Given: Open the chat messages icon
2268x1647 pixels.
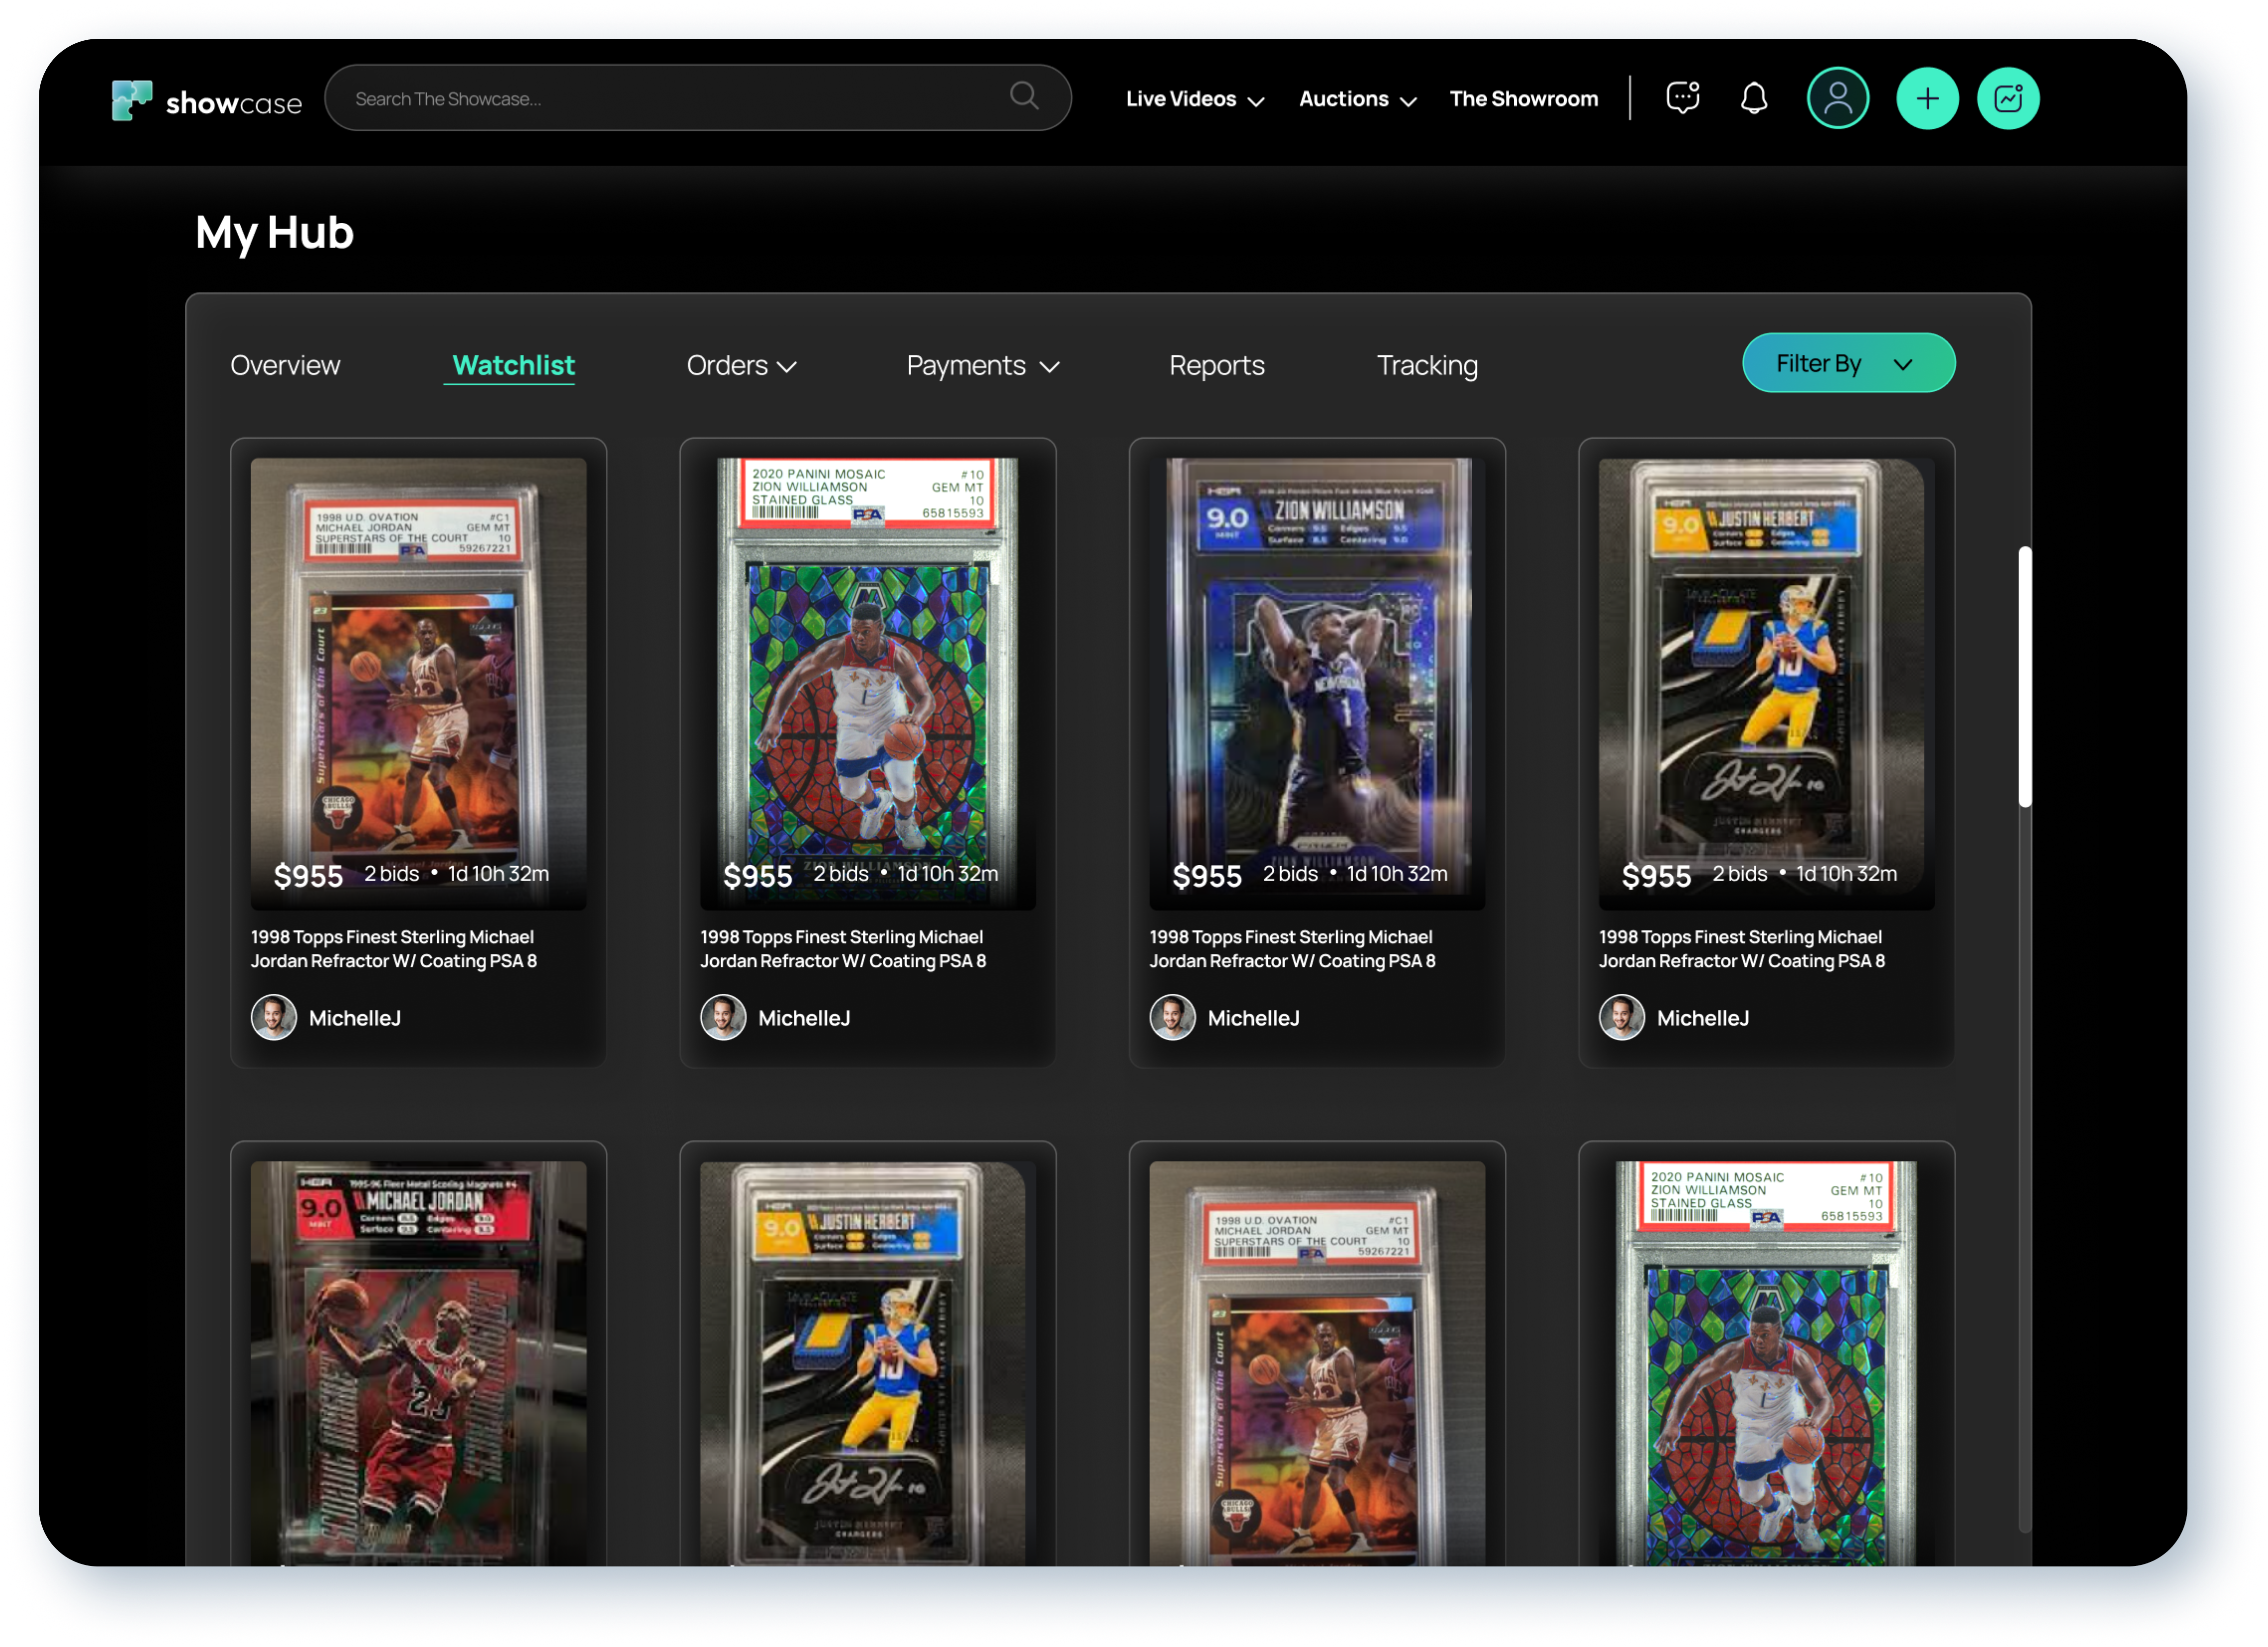Looking at the screenshot, I should [x=1682, y=98].
